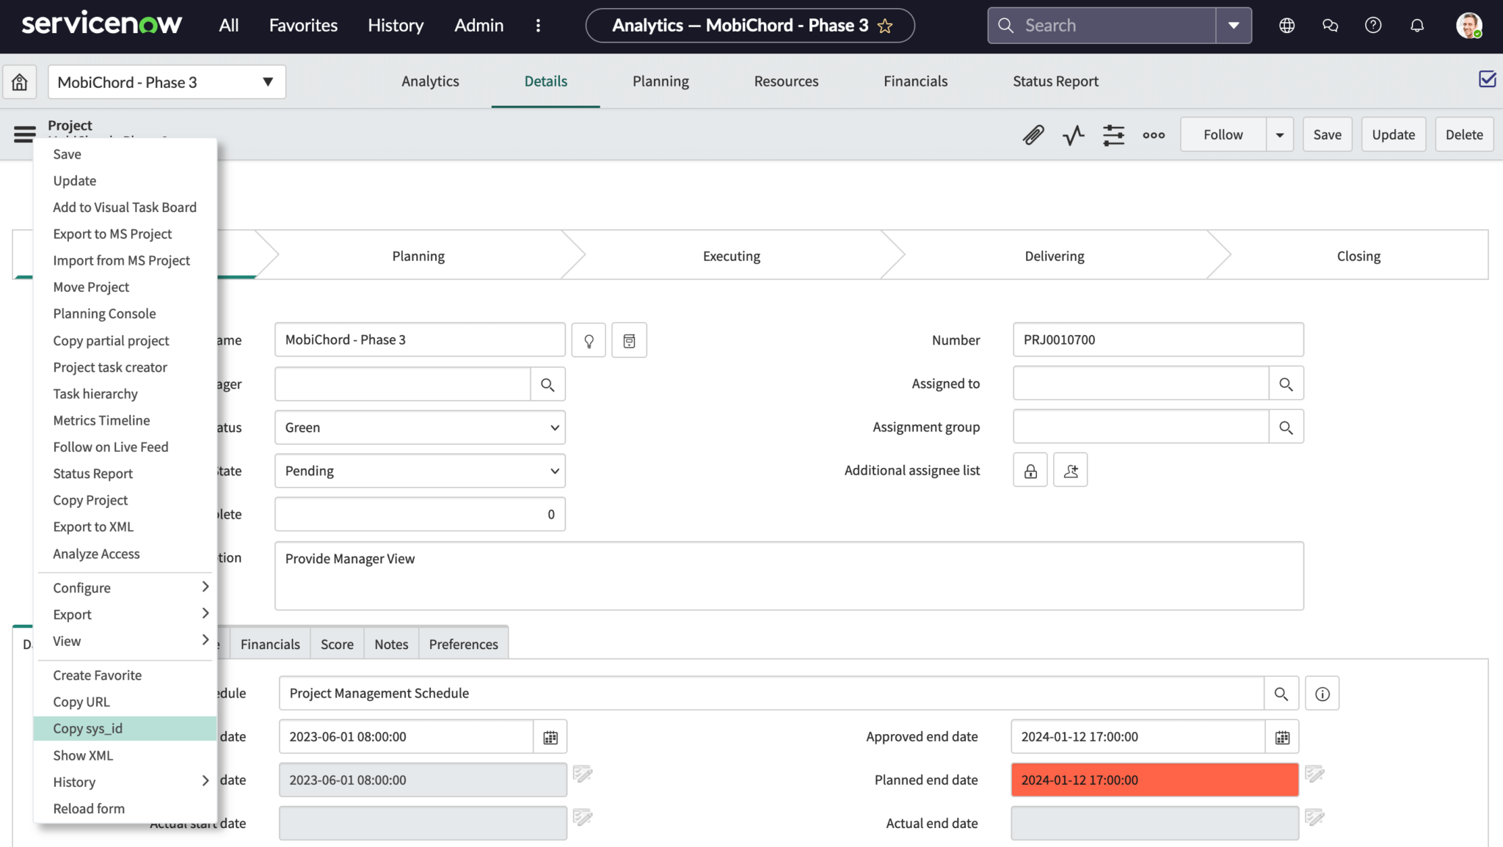Switch to the Financials top tab
This screenshot has height=847, width=1503.
pos(915,81)
